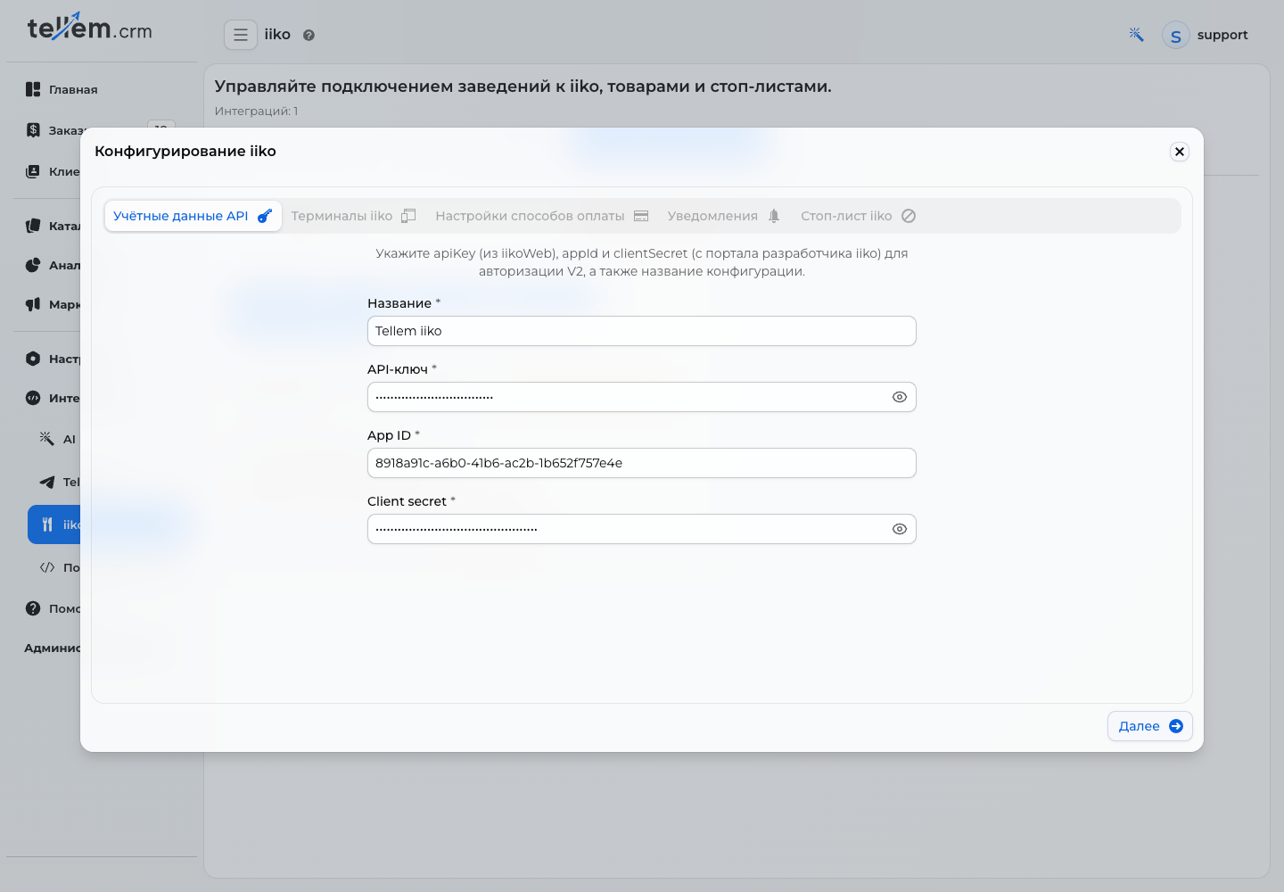Screen dimensions: 1284x892
Task: Open the Telegram paper plane item
Action: tap(47, 482)
